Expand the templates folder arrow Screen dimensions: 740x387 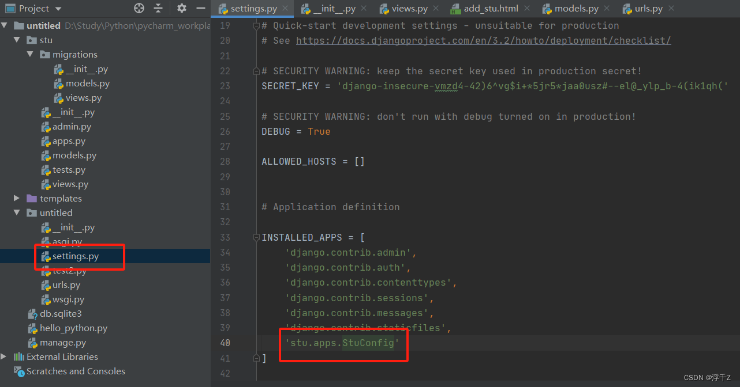point(17,198)
